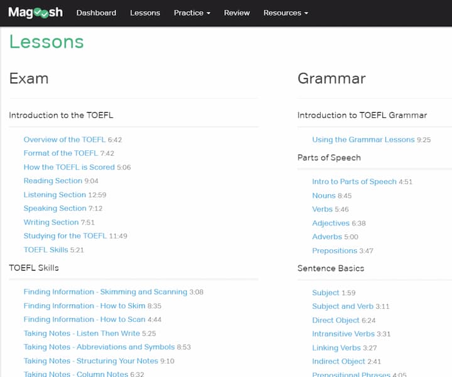Open Skimming and Scanning lesson
The width and height of the screenshot is (452, 377).
click(105, 292)
